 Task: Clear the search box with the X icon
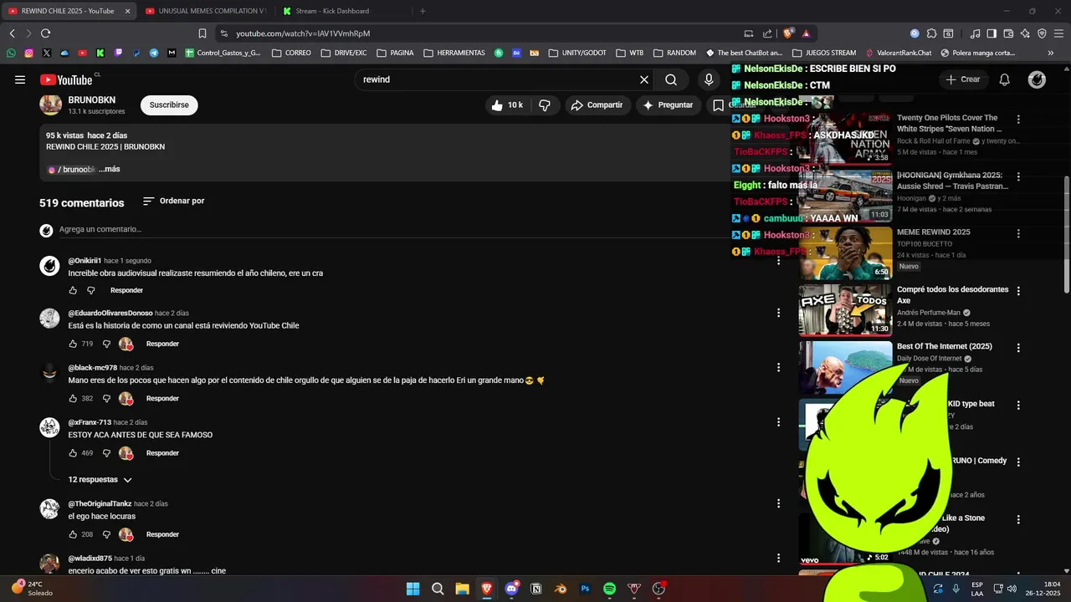point(644,79)
